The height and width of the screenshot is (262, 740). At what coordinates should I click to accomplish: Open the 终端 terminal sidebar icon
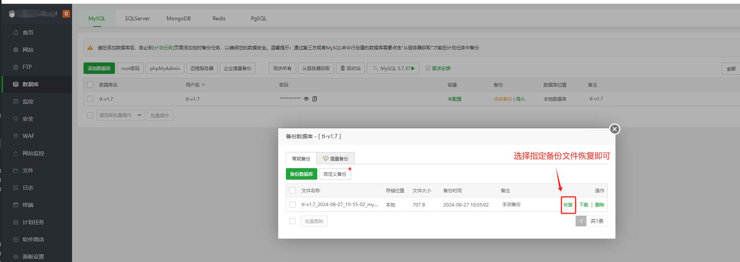(16, 205)
